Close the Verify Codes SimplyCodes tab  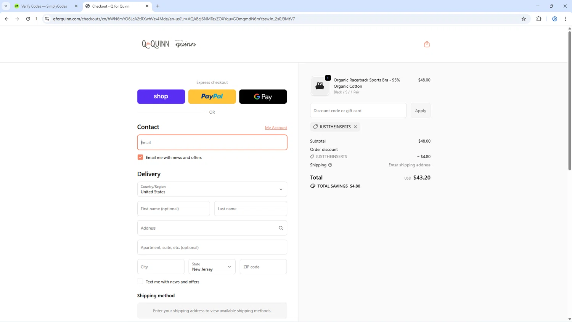tap(76, 6)
